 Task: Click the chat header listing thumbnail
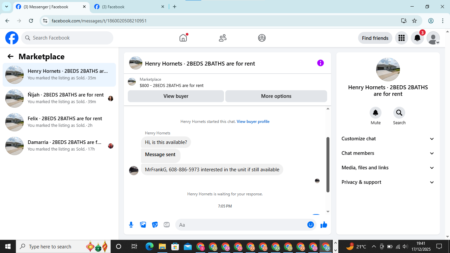coord(136,63)
